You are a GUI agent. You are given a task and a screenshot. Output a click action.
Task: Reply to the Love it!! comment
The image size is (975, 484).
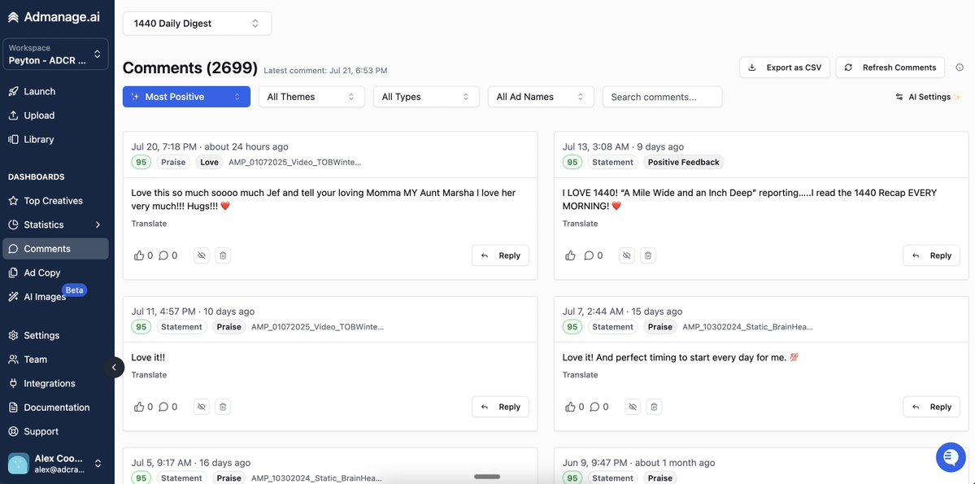(x=501, y=407)
